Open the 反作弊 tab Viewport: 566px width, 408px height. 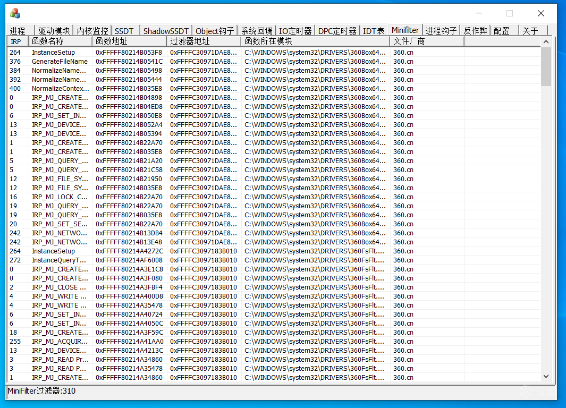475,31
